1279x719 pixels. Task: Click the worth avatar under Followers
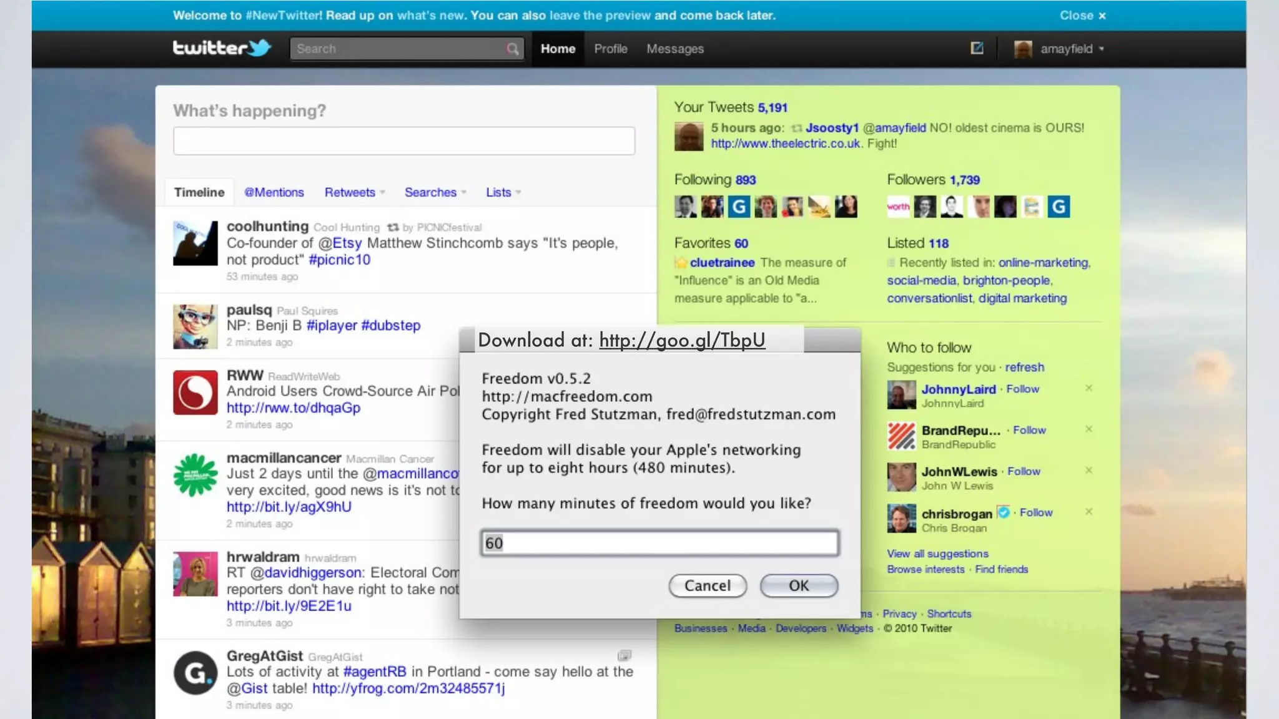tap(898, 207)
